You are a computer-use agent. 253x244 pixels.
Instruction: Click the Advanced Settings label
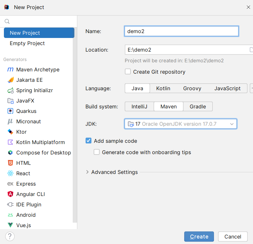coord(115,172)
